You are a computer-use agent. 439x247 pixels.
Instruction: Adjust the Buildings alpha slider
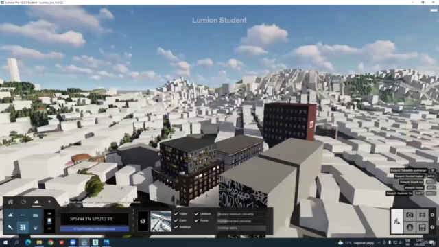(241, 228)
